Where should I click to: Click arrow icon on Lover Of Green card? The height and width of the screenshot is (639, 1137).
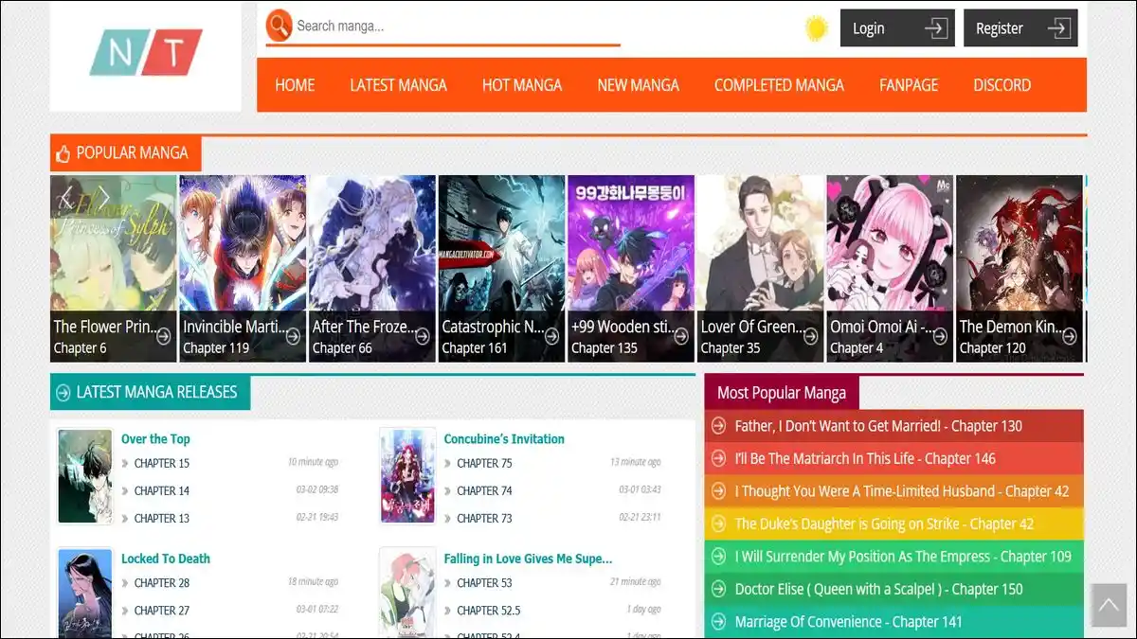(x=811, y=335)
